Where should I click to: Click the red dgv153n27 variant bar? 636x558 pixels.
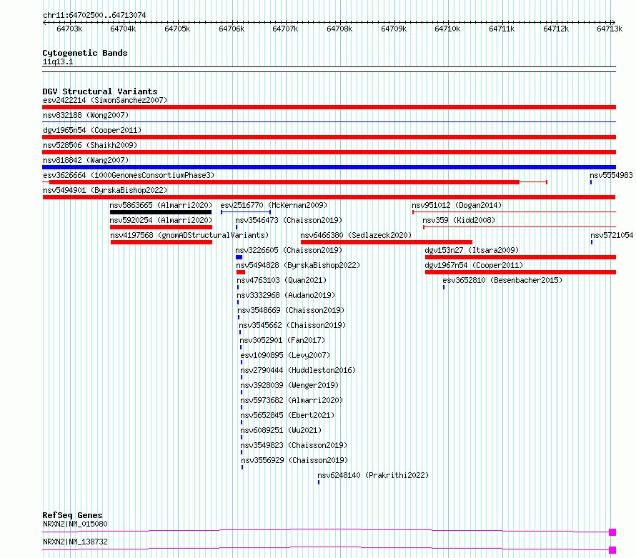point(520,257)
